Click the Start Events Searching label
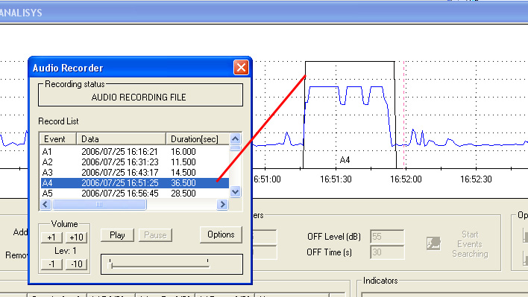This screenshot has height=297, width=528. (x=470, y=244)
